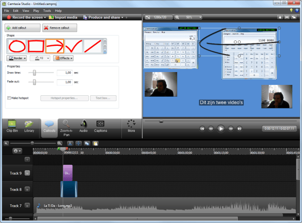Toggle the lock on Track 7
Screen dimensions: 302x223
[27, 205]
